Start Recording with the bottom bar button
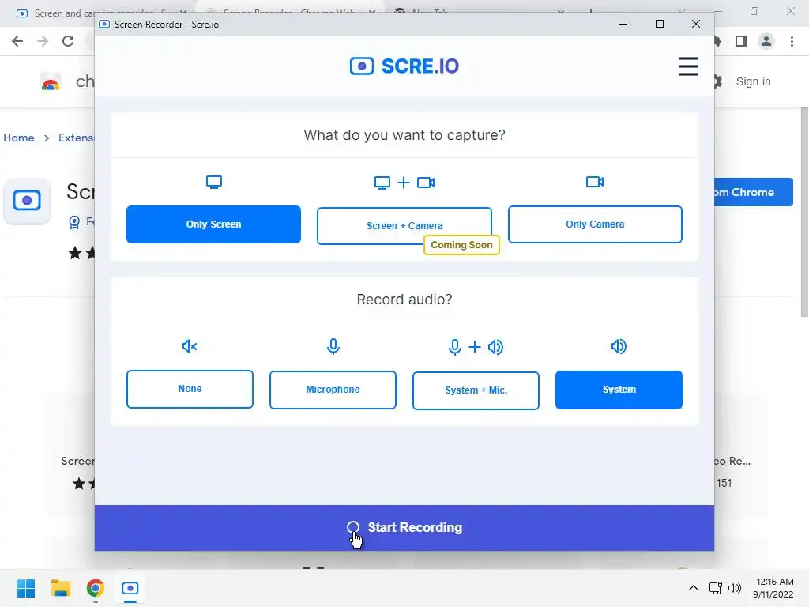Image resolution: width=809 pixels, height=607 pixels. (404, 527)
